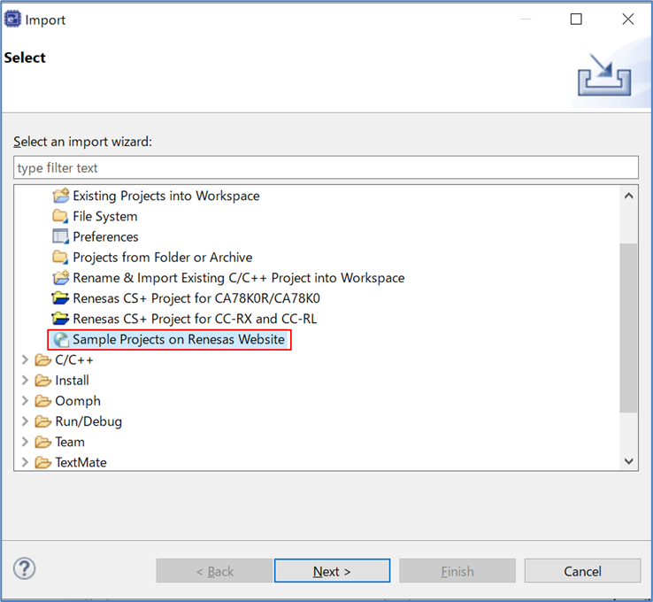The width and height of the screenshot is (653, 602).
Task: Click the Projects from Folder or Archive icon
Action: click(60, 257)
